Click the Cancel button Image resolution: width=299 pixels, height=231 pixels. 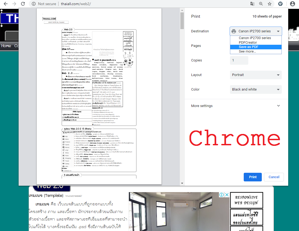click(274, 177)
